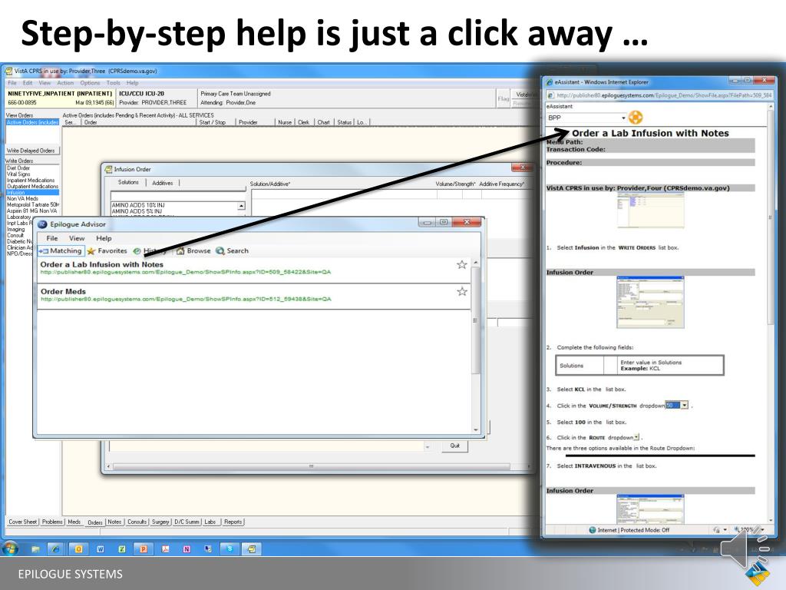Open the BPP dropdown in eAssistant
Screen dimensions: 786x590
(623, 118)
